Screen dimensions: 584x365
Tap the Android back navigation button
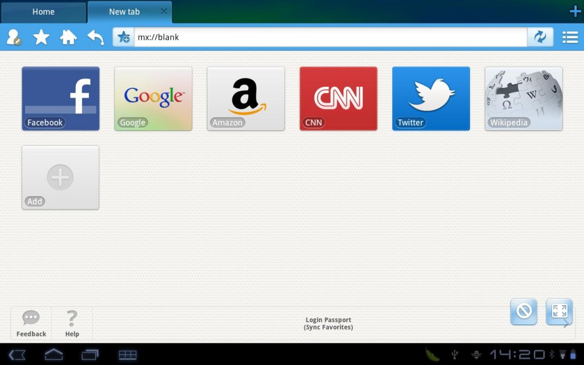point(17,355)
